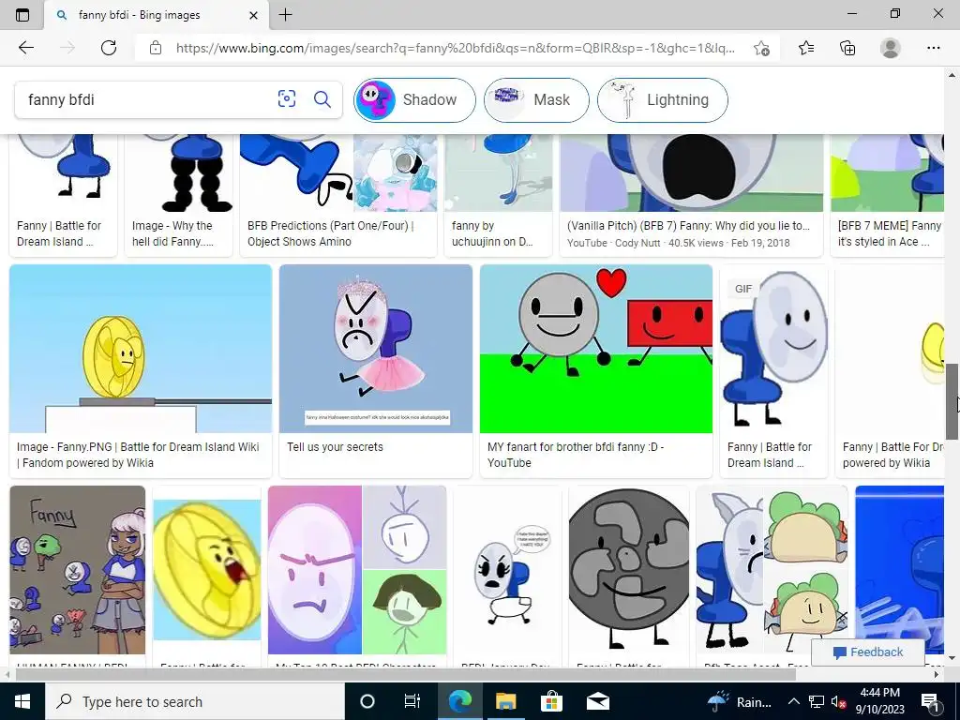Image resolution: width=960 pixels, height=720 pixels.
Task: Click the 'fanny by uchuujinn' caption
Action: click(x=492, y=233)
